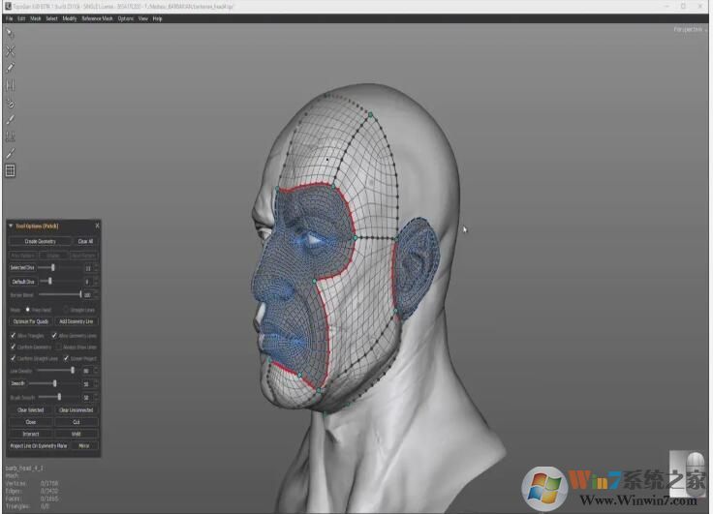Click the Create Geometry button
This screenshot has height=514, width=713.
(x=40, y=241)
